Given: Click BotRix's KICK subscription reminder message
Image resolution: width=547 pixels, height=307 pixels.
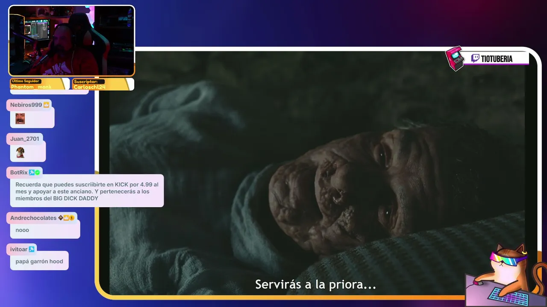Looking at the screenshot, I should coord(87,191).
